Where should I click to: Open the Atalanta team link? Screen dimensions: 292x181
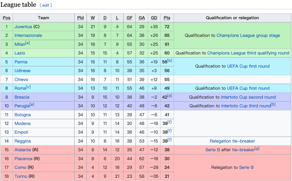(x=23, y=150)
